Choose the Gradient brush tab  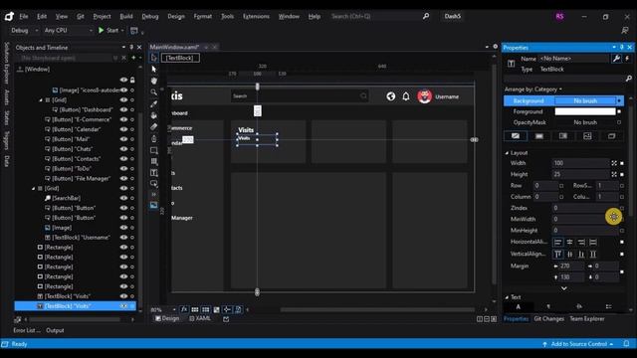(x=563, y=136)
